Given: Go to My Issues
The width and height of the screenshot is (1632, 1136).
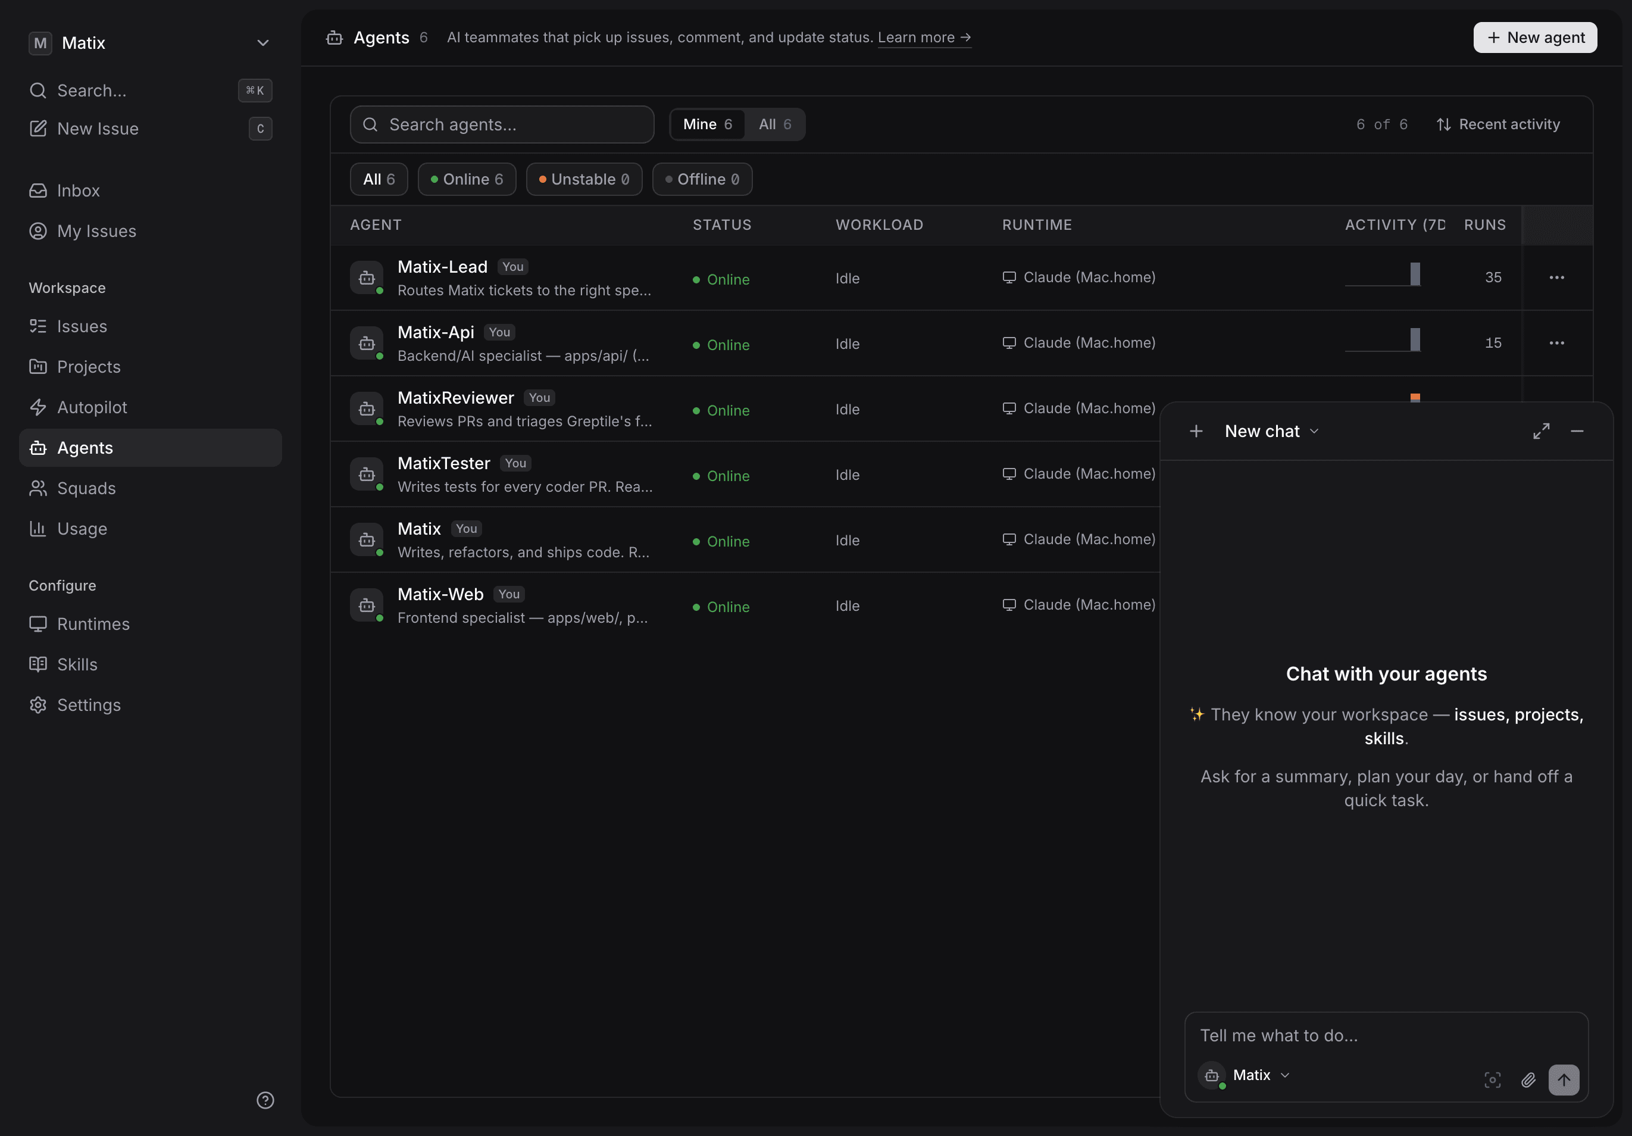Looking at the screenshot, I should click(150, 231).
